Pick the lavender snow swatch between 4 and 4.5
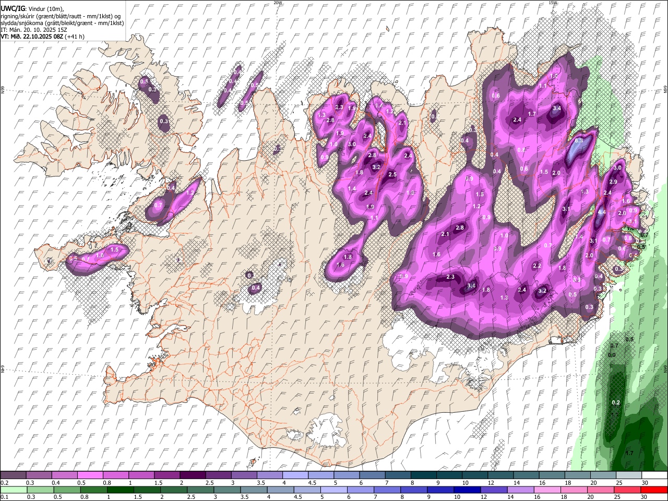 click(294, 475)
